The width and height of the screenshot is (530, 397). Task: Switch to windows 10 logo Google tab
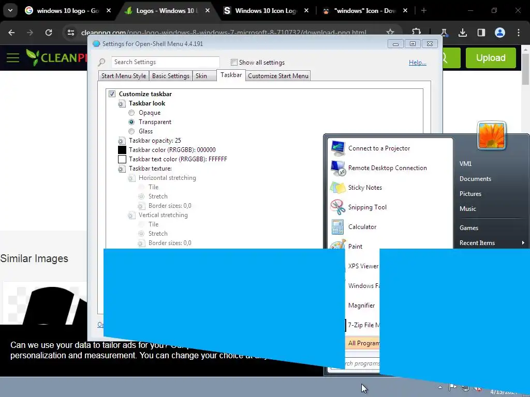coord(68,11)
